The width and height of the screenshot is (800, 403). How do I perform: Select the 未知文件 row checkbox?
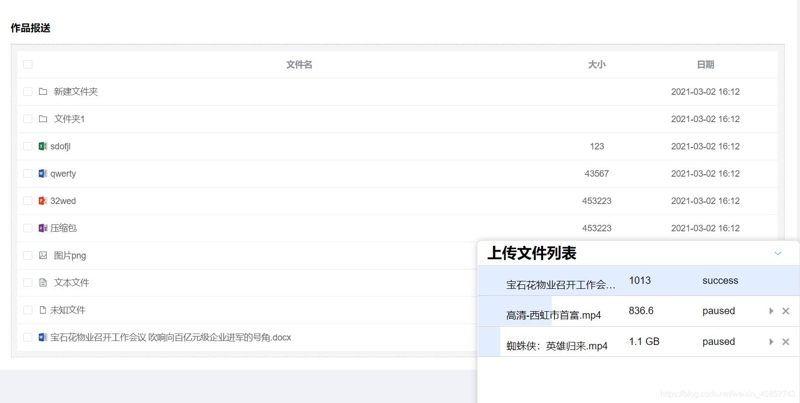[28, 310]
